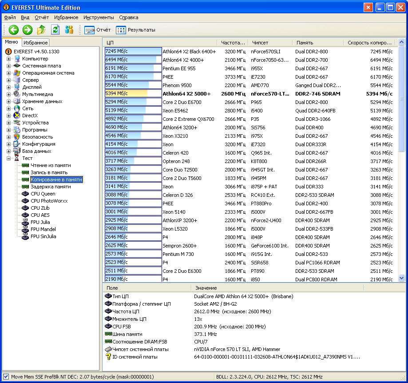Click the Результаты results toolbar button
408x383 pixels.
(135, 30)
